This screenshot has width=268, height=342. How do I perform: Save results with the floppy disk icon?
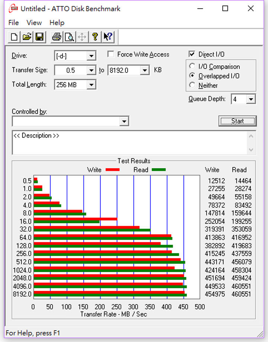[39, 37]
